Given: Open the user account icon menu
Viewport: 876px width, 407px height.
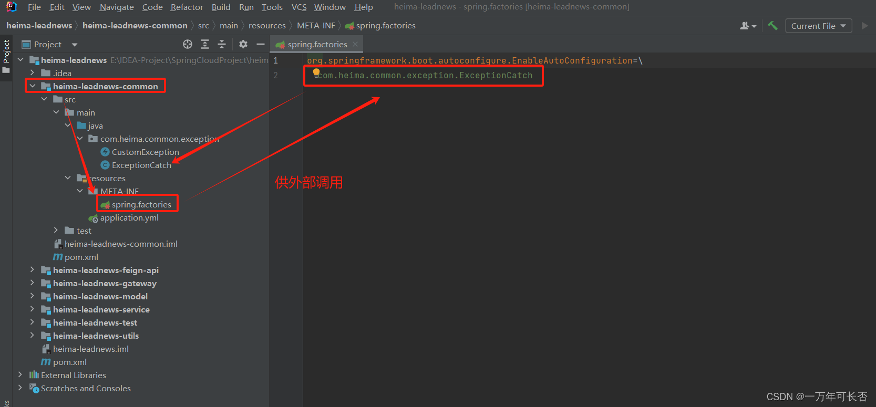Looking at the screenshot, I should [x=748, y=26].
